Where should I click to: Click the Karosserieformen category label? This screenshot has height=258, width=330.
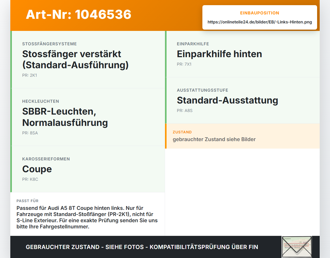tap(46, 159)
